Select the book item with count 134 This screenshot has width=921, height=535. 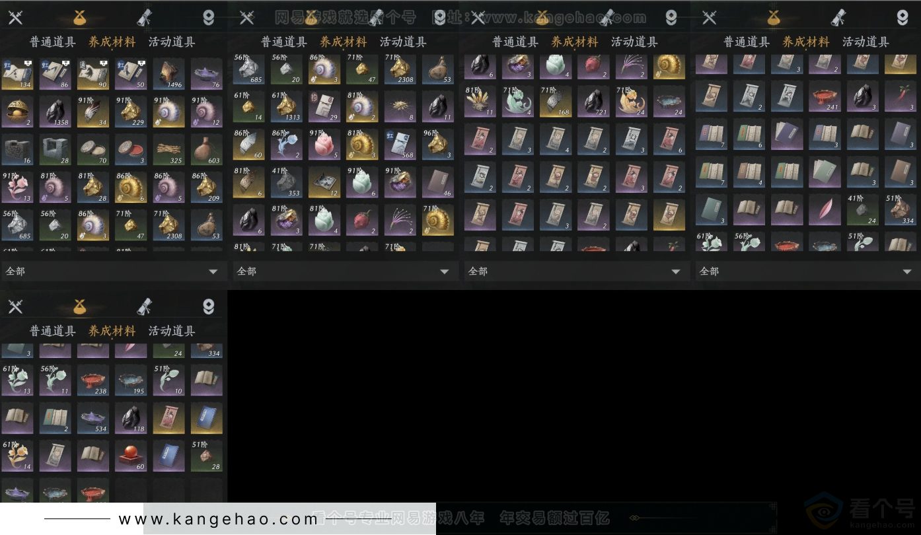click(x=18, y=74)
